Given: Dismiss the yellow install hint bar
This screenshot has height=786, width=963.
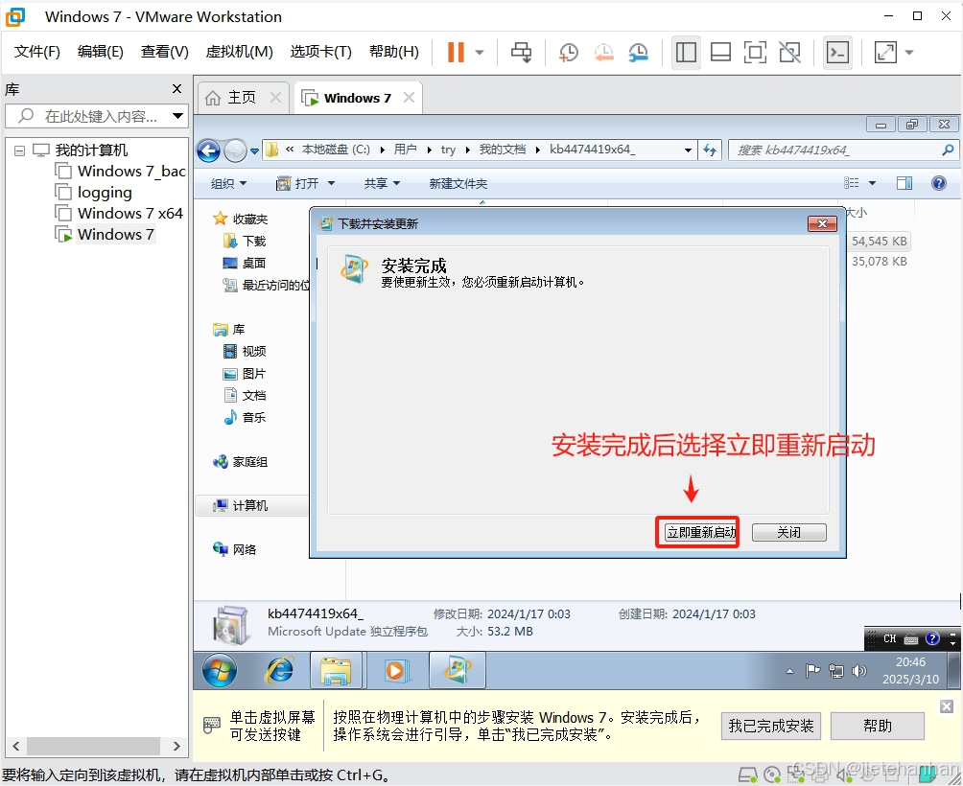Looking at the screenshot, I should click(x=947, y=706).
